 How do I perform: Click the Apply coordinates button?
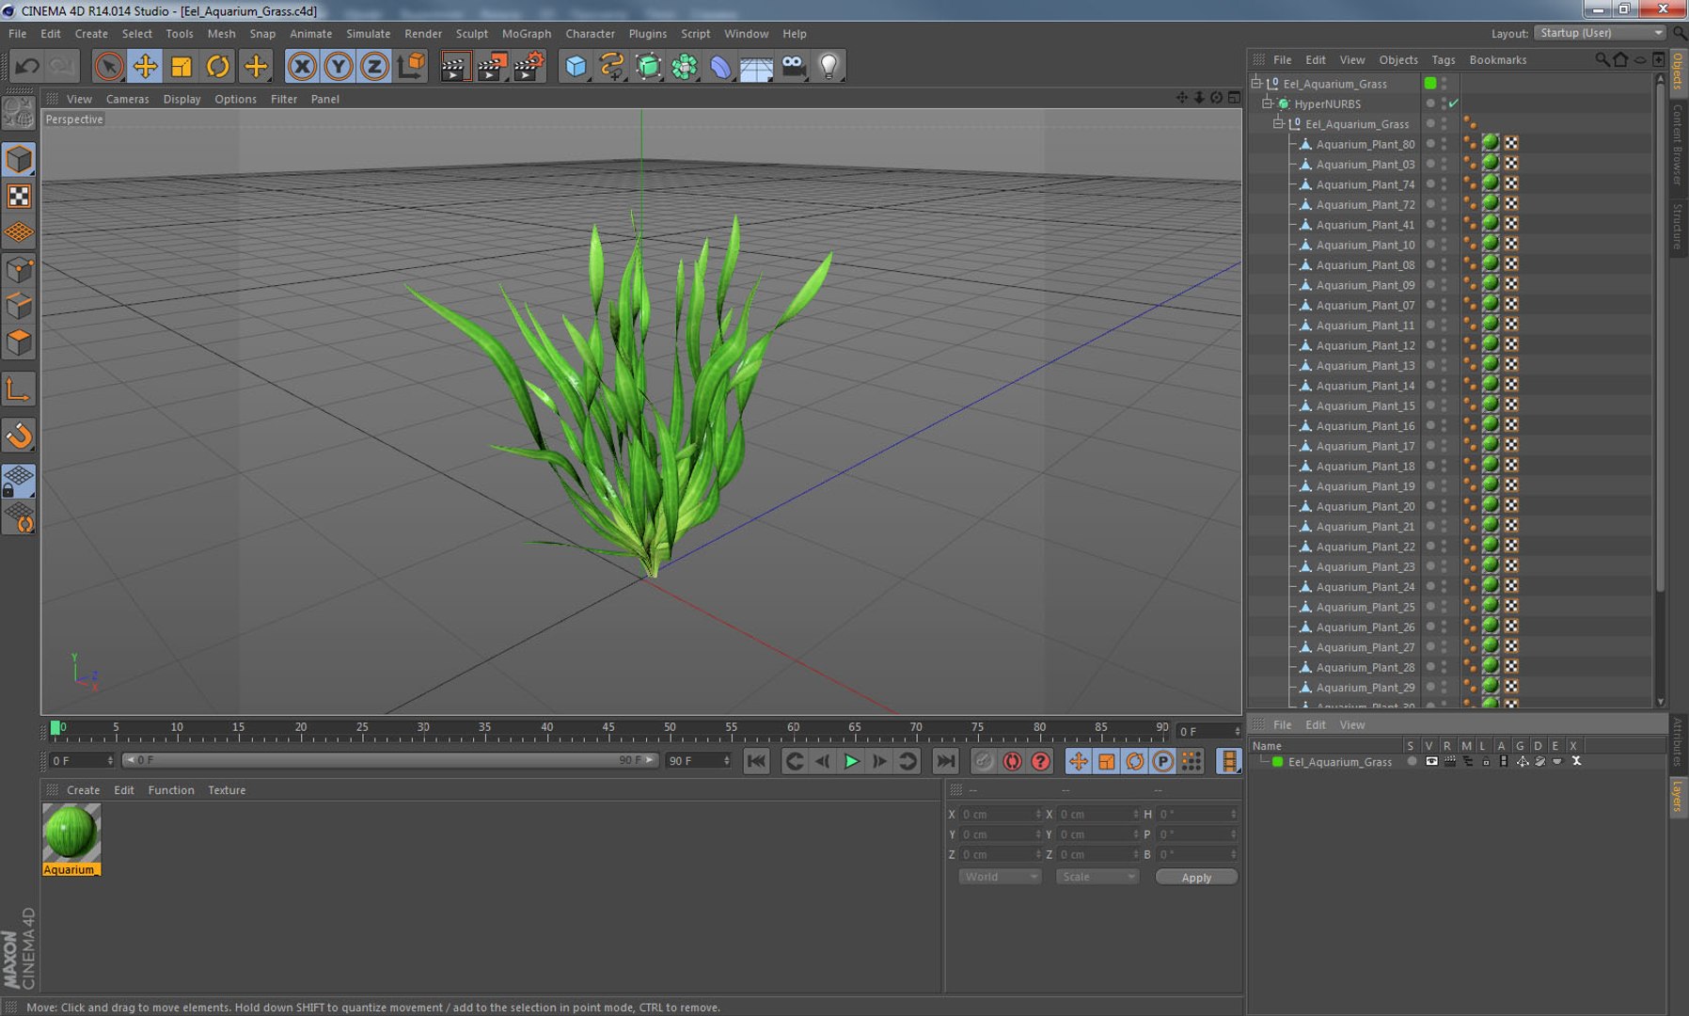[x=1196, y=877]
